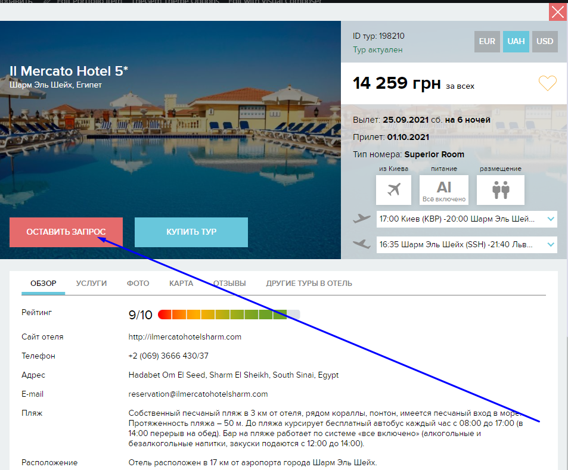Click the room type Superior Room text
This screenshot has height=470, width=568.
434,154
